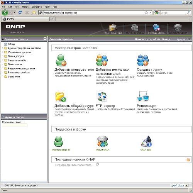Expand Права доступа tree node
This screenshot has height=193, width=193.
[2, 56]
